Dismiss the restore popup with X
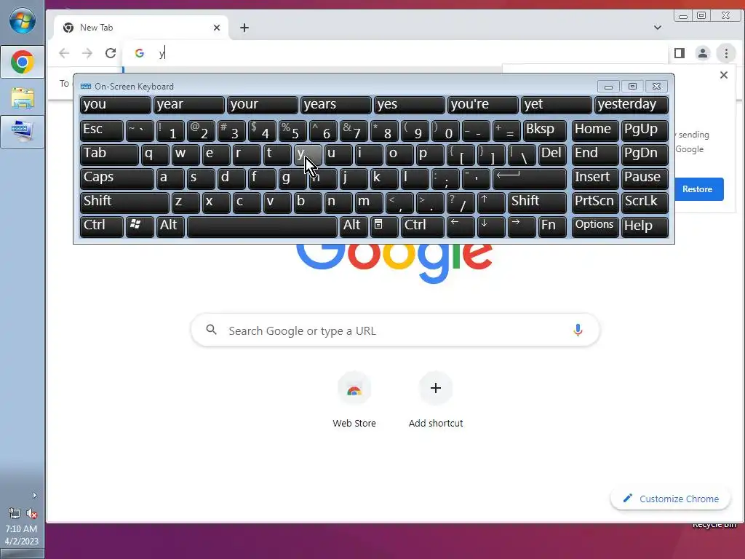 pyautogui.click(x=724, y=75)
